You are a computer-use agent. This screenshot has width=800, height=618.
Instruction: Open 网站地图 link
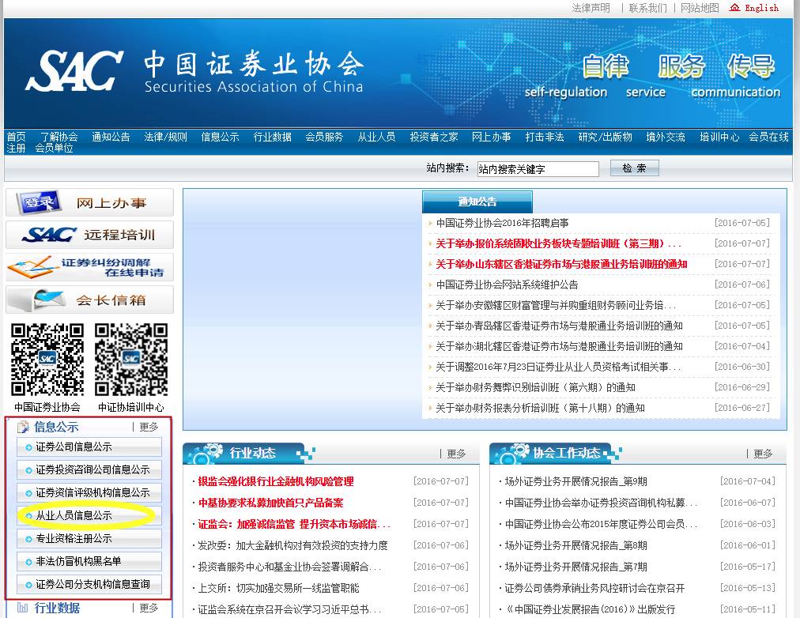[x=700, y=8]
